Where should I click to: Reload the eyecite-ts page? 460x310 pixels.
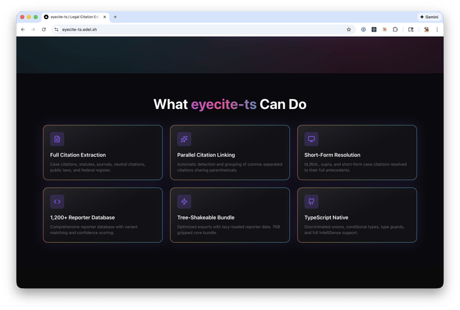click(44, 30)
